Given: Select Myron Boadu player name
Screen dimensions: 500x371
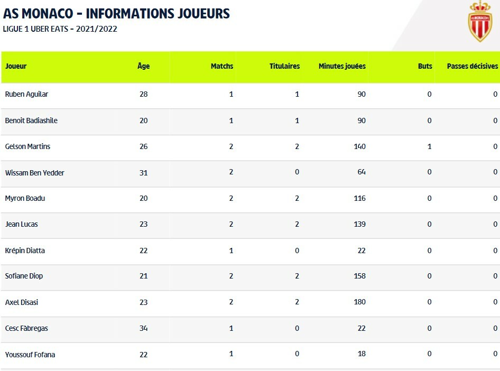Looking at the screenshot, I should tap(25, 199).
